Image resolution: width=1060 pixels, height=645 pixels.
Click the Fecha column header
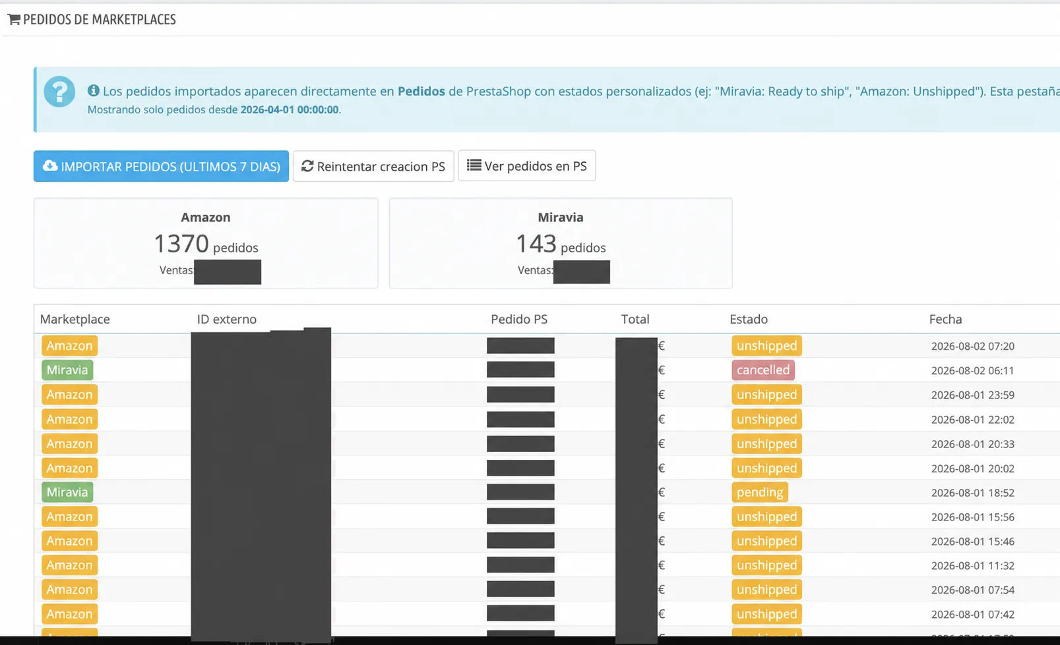point(945,319)
